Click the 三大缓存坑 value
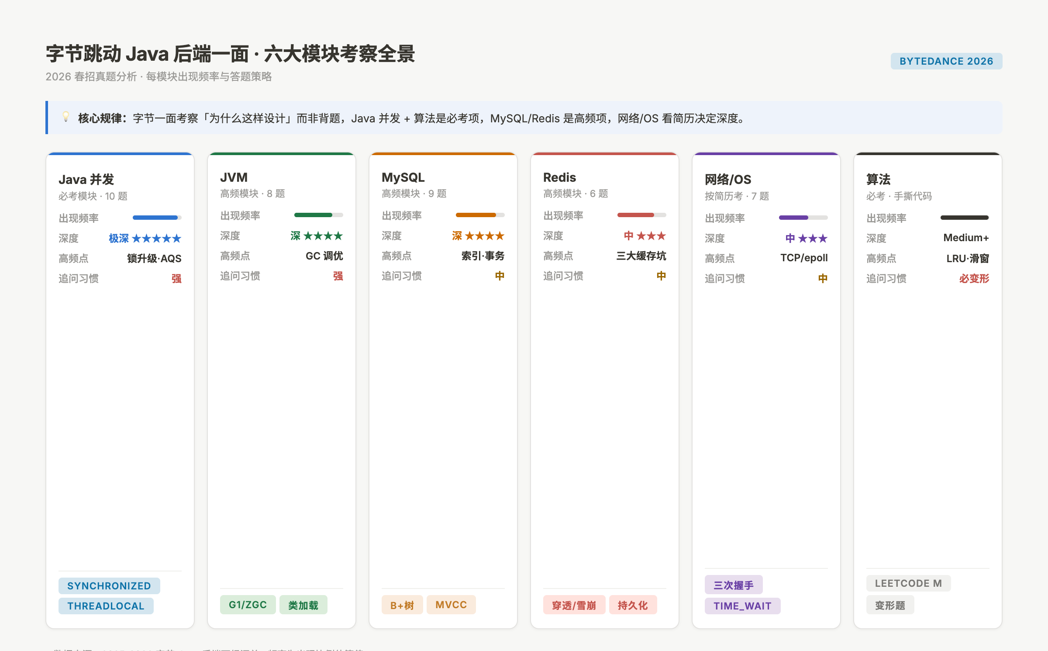This screenshot has width=1048, height=651. click(641, 256)
